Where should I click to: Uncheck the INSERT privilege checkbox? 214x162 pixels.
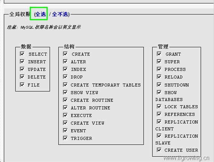[22, 61]
